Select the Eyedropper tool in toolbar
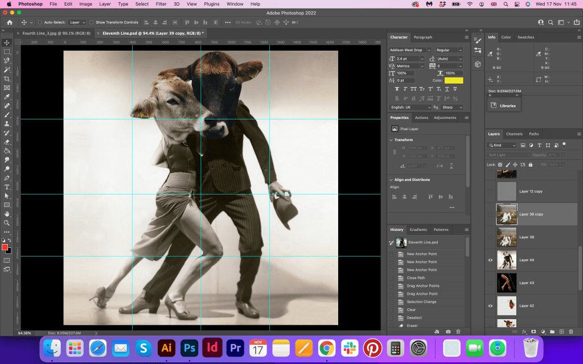Image resolution: width=583 pixels, height=364 pixels. click(7, 97)
